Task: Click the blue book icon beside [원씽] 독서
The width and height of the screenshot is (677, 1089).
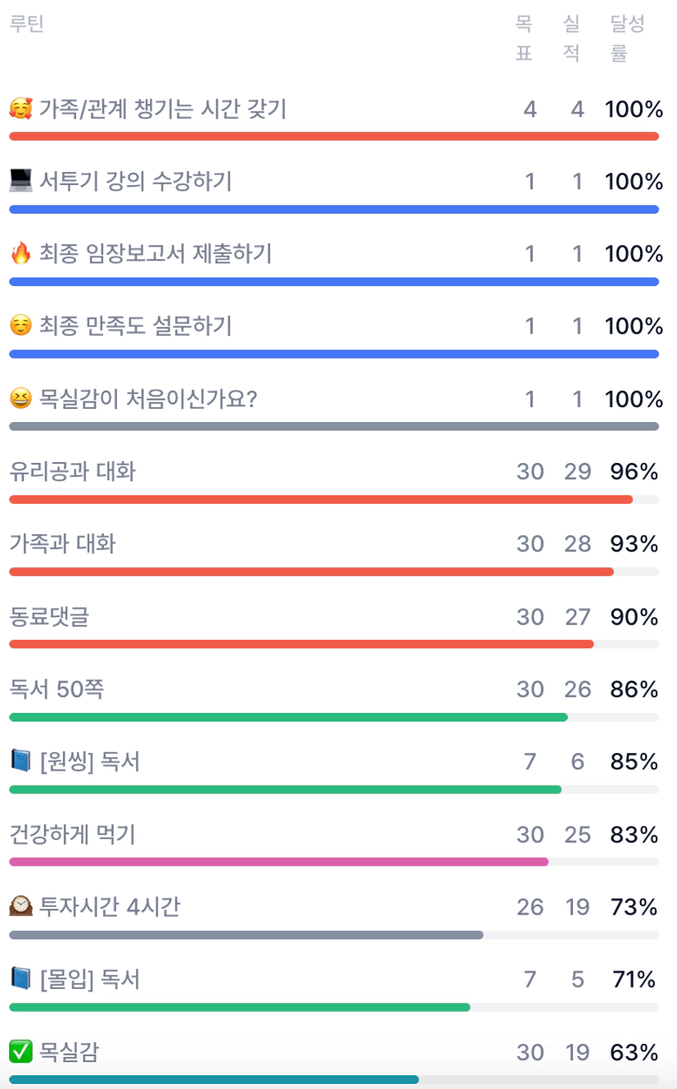Action: (20, 762)
